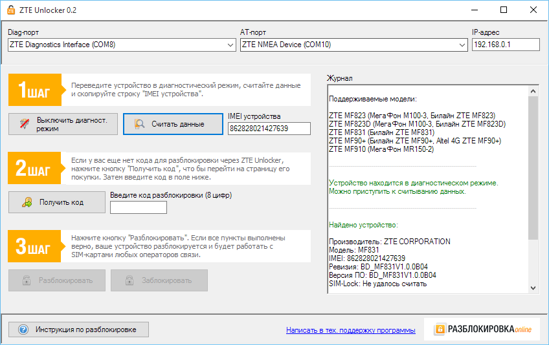Click the magnifier icon on Считать данные button
This screenshot has width=549, height=345.
[139, 124]
